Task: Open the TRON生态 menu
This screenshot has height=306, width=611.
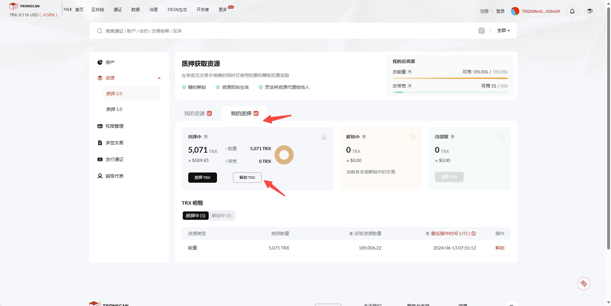Action: tap(177, 10)
